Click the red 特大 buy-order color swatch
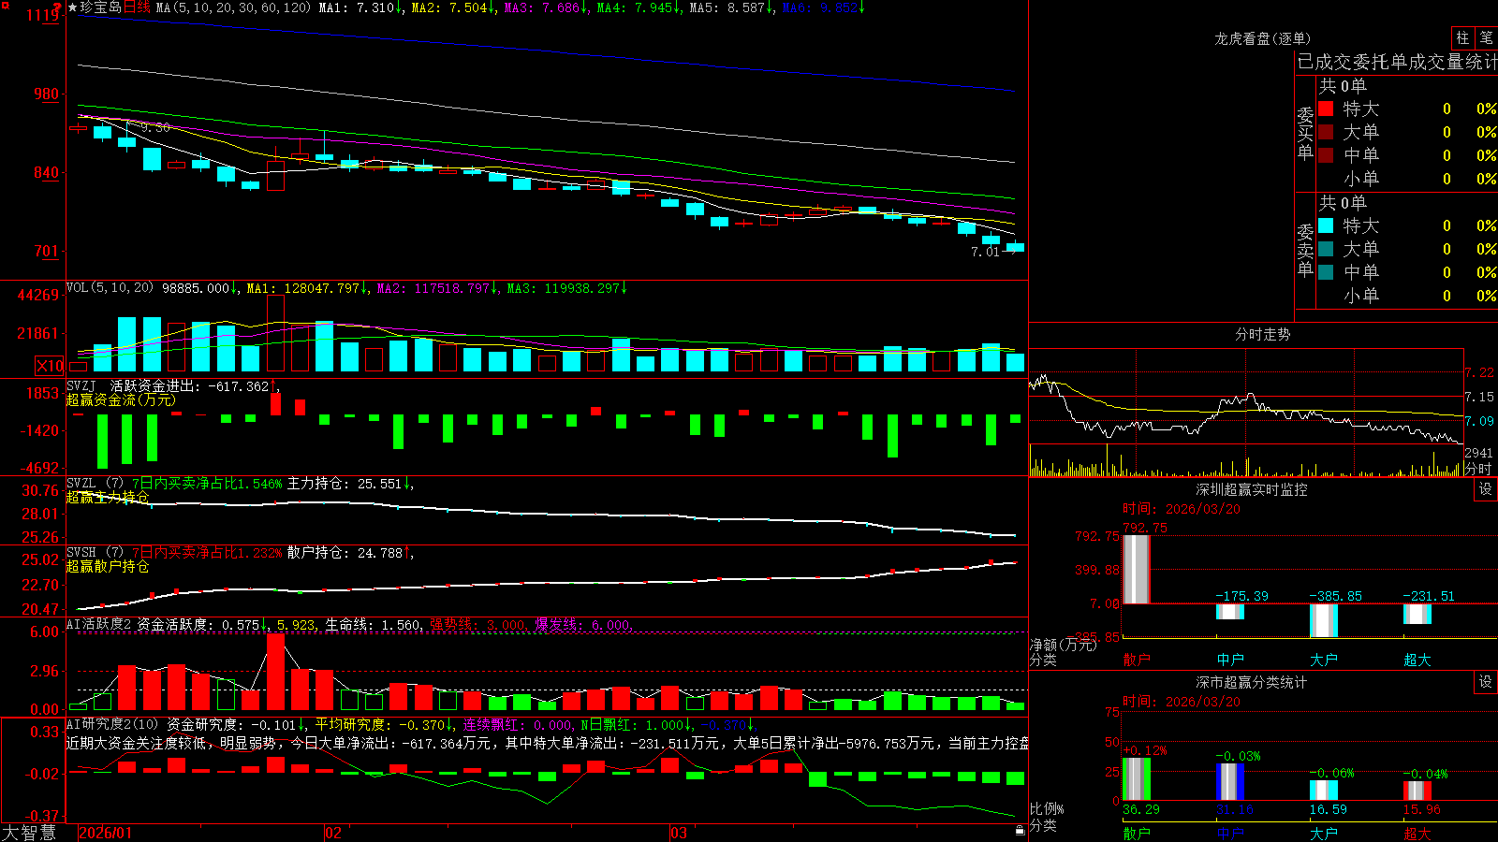The height and width of the screenshot is (842, 1498). pyautogui.click(x=1326, y=109)
